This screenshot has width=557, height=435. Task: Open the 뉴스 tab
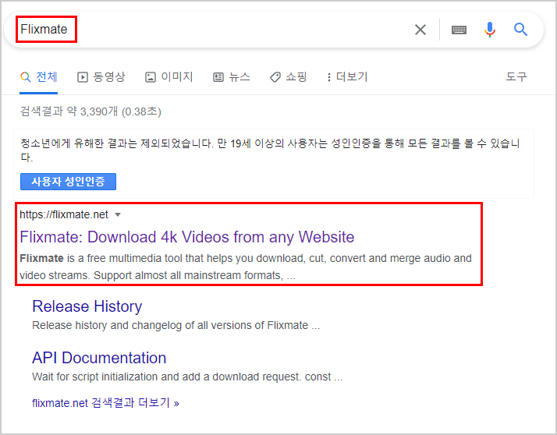232,76
